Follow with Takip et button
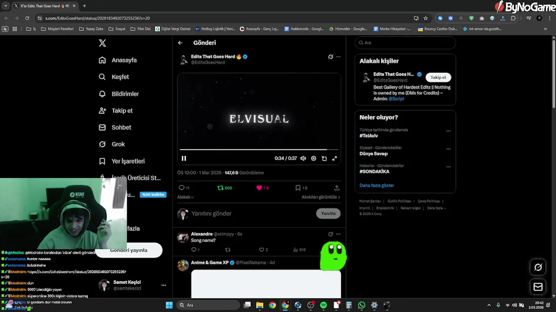The width and height of the screenshot is (556, 312). (438, 78)
